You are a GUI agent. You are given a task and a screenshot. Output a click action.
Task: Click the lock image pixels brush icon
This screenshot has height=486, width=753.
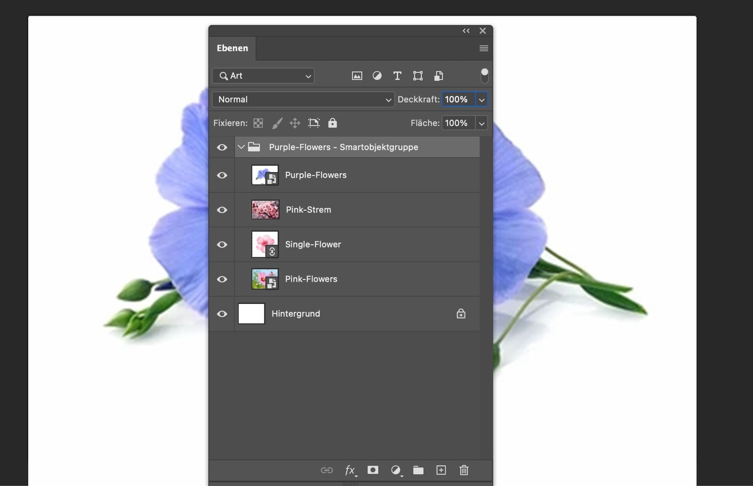click(x=277, y=123)
